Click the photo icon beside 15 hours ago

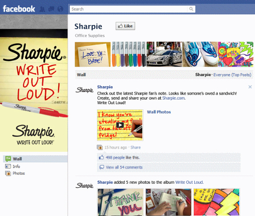(x=99, y=147)
